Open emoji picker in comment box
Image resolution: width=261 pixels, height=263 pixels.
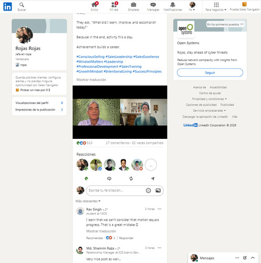point(148,190)
